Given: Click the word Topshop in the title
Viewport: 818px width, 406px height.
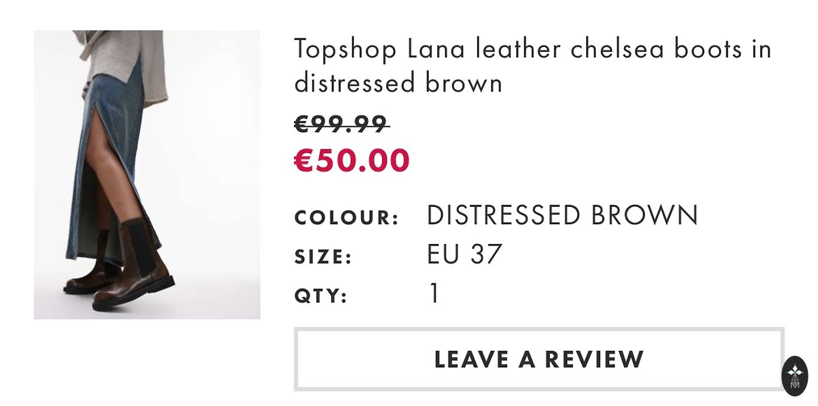Looking at the screenshot, I should (345, 50).
